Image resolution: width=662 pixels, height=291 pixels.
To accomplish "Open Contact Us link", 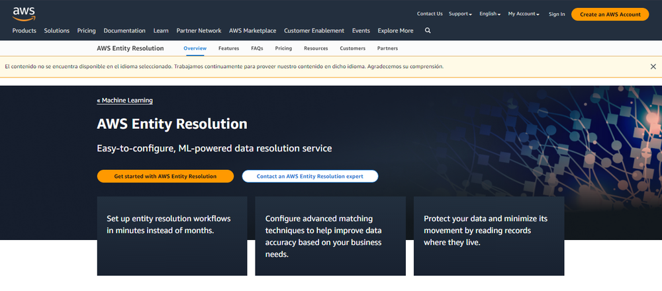I will 430,14.
